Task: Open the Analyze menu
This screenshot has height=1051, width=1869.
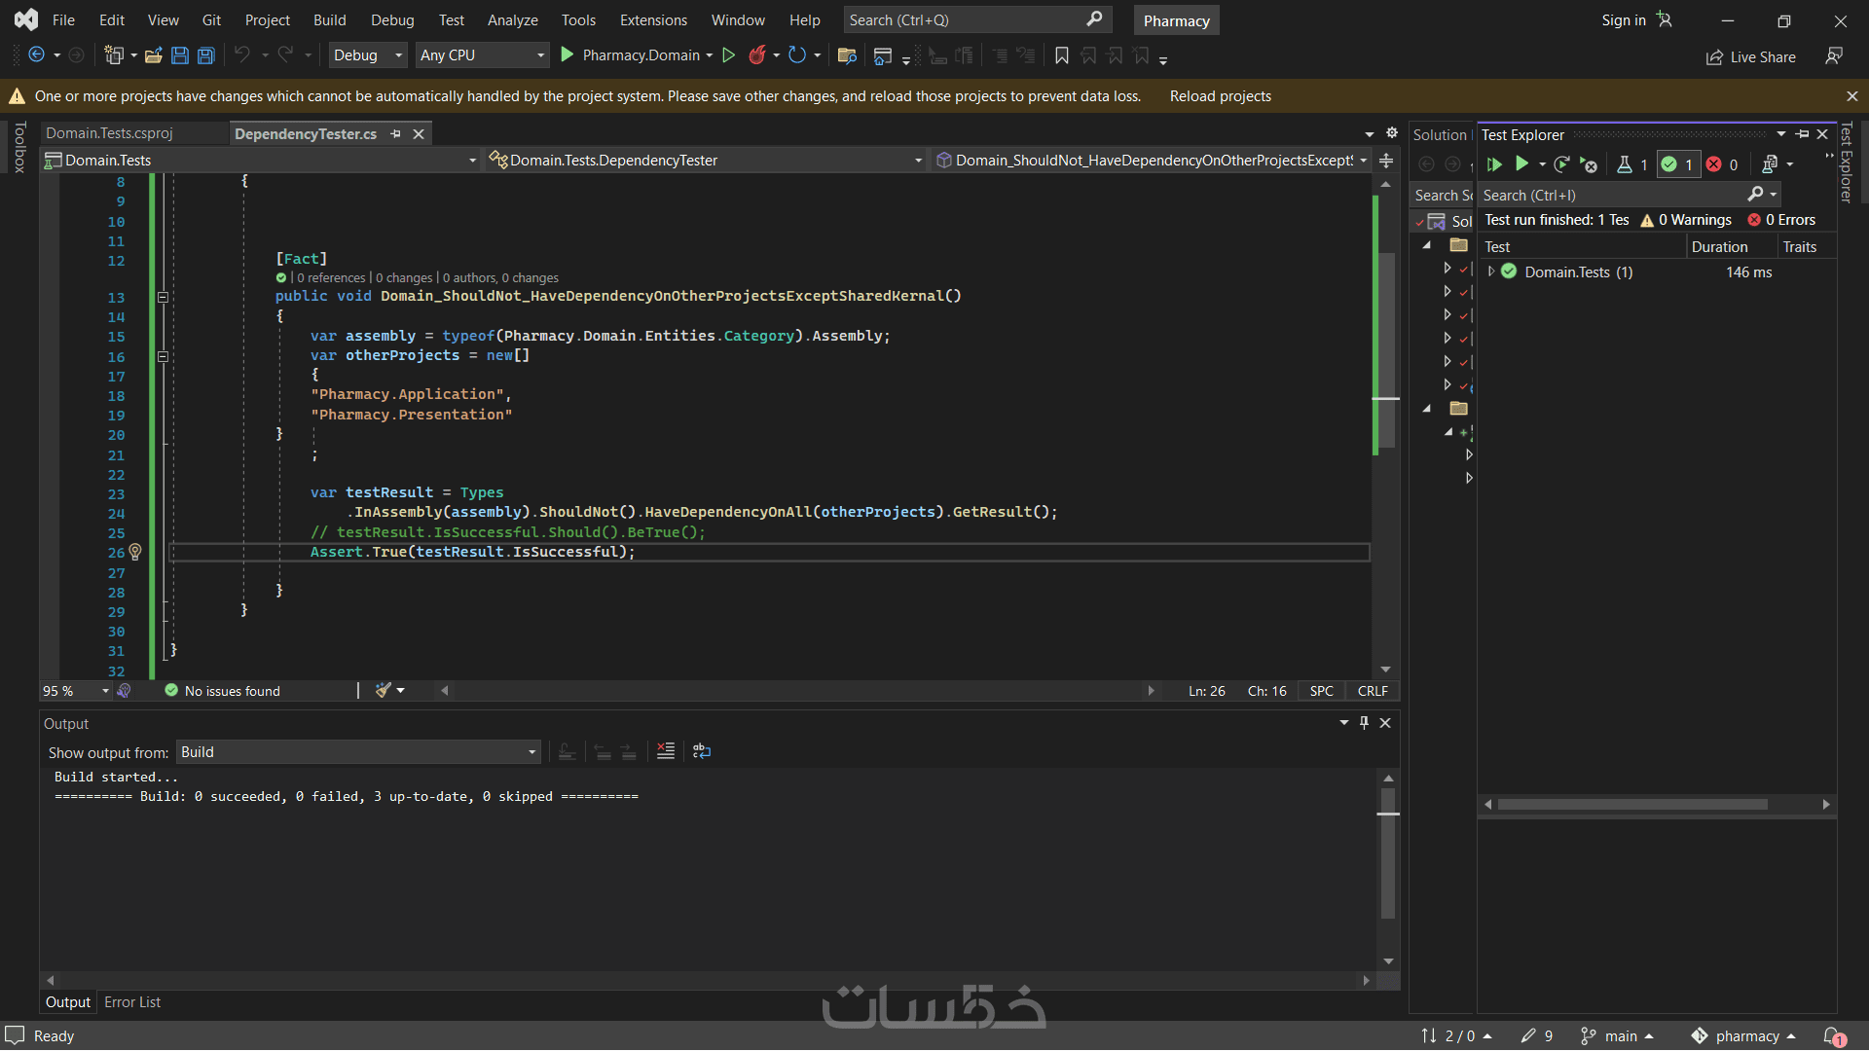Action: tap(512, 19)
